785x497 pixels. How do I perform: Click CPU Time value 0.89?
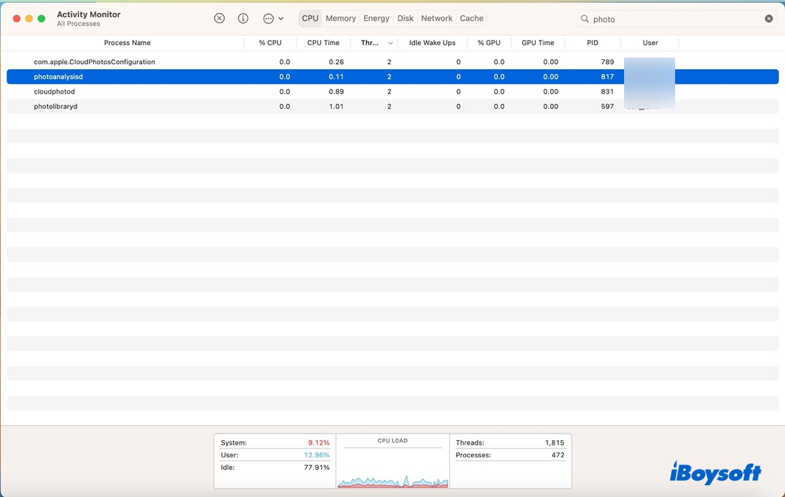[x=336, y=92]
